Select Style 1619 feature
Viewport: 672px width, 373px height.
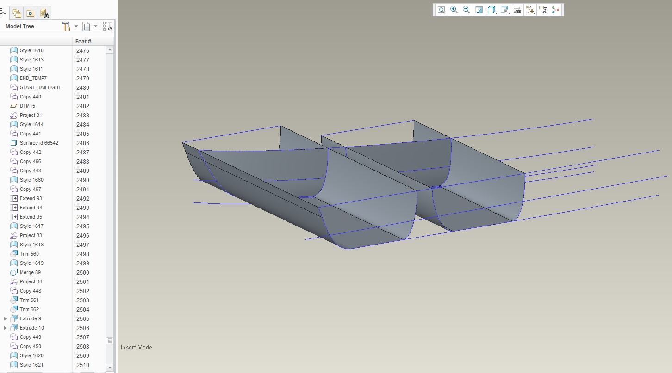click(x=31, y=263)
